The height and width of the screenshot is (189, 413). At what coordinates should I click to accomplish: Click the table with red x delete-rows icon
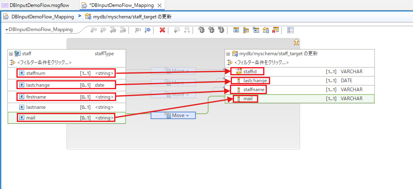[275, 30]
